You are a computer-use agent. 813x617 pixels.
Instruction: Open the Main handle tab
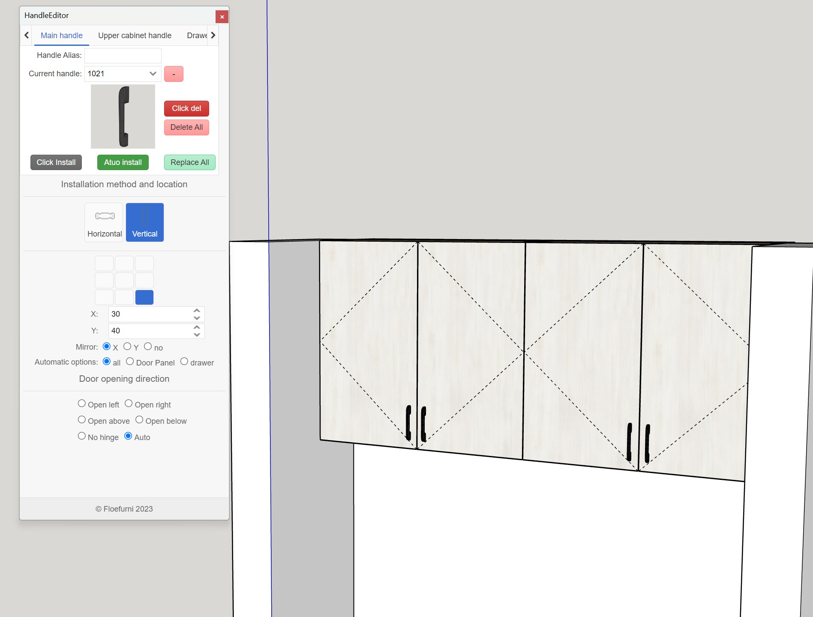point(62,36)
